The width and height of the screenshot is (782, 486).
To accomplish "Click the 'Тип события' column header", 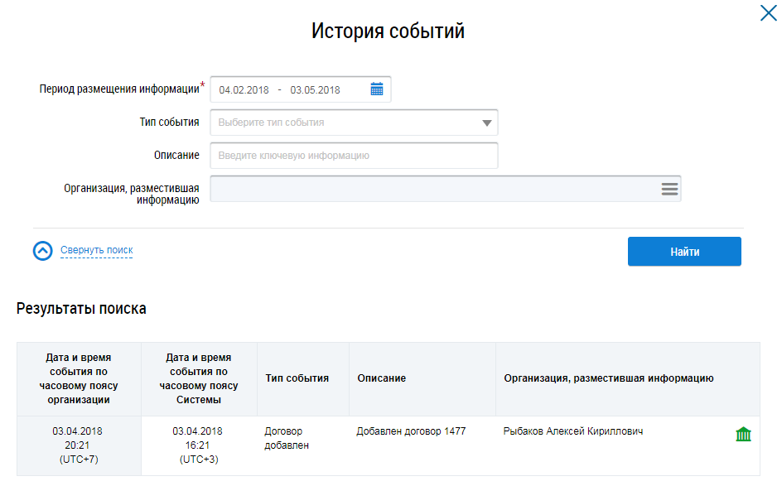I will pos(297,378).
